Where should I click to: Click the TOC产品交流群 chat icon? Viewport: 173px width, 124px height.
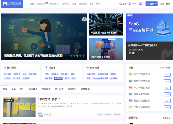pos(130,74)
